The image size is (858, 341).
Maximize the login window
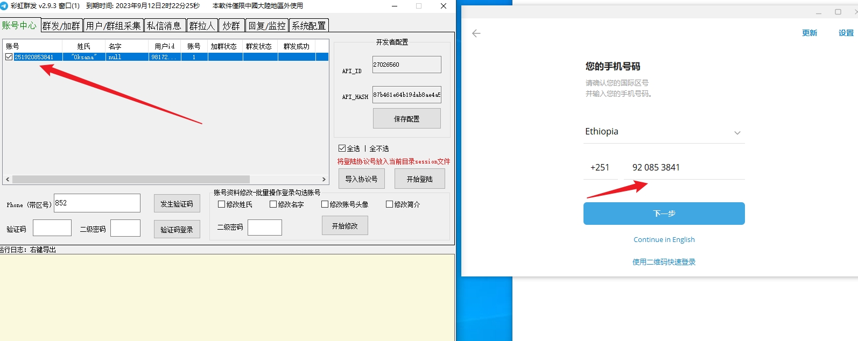point(838,12)
